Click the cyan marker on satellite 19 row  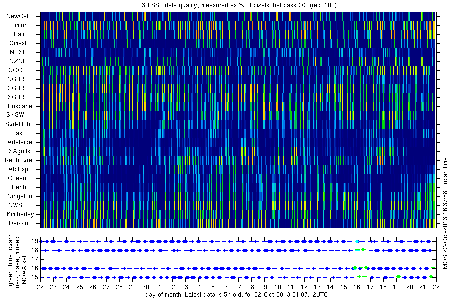click(x=356, y=241)
